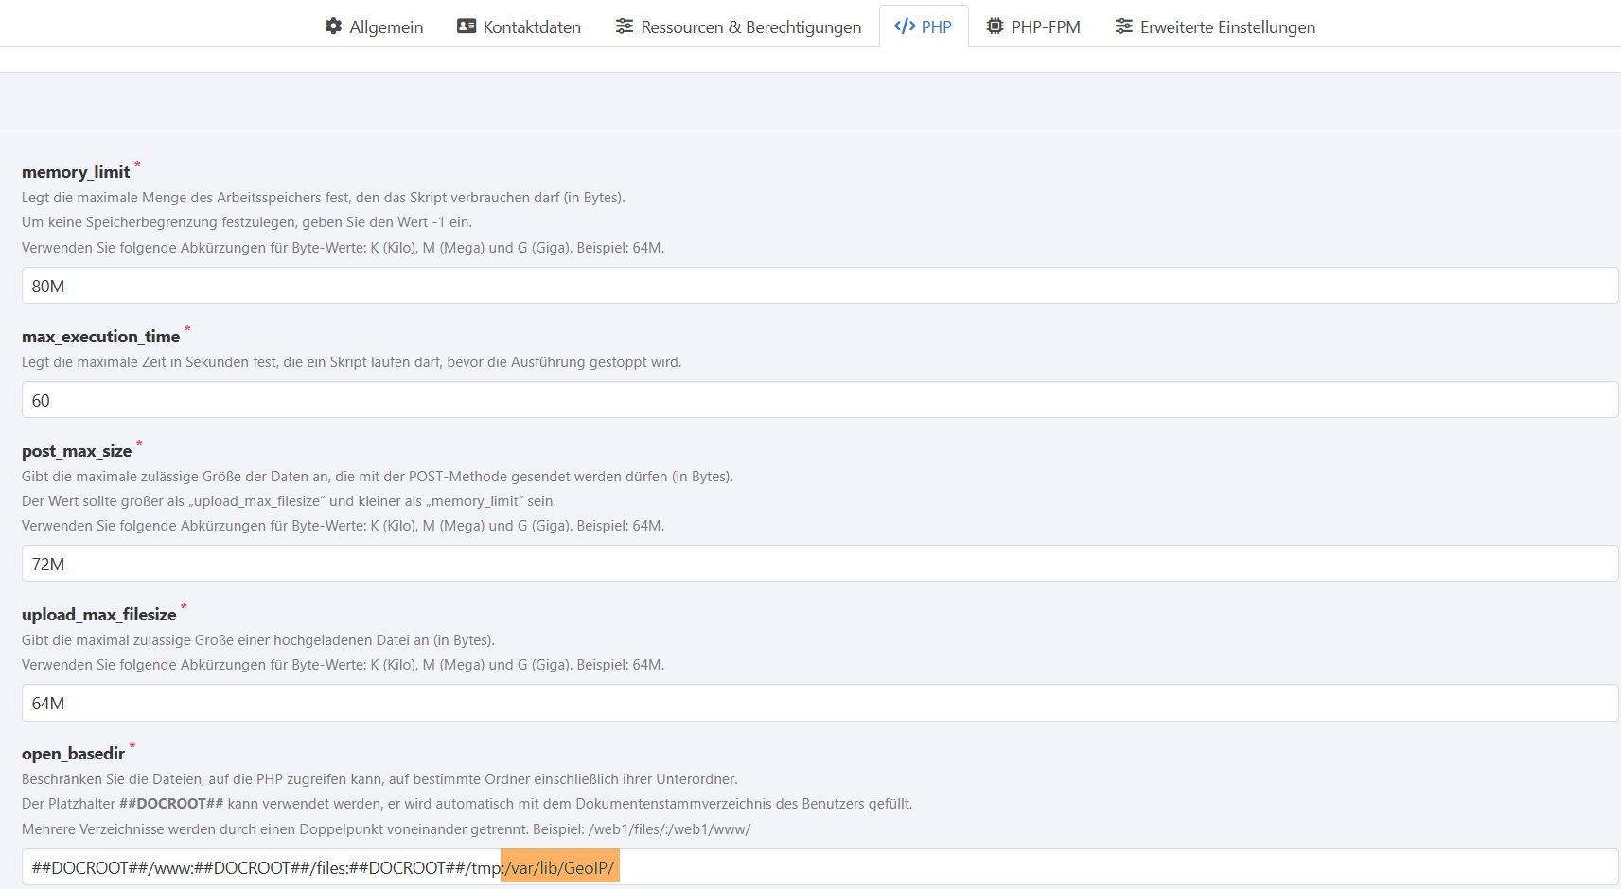This screenshot has width=1621, height=889.
Task: Click the code brackets icon on PHP tab
Action: click(905, 26)
